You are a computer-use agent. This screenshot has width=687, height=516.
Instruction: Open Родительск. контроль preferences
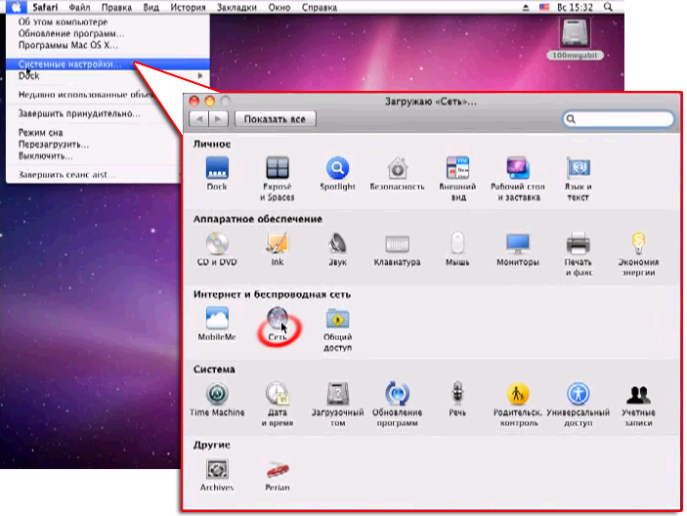[x=518, y=394]
